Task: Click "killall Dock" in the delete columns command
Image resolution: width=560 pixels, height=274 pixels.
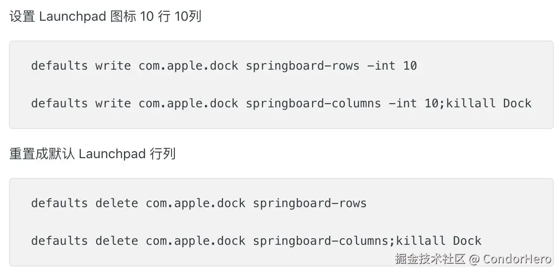Action: tap(439, 241)
